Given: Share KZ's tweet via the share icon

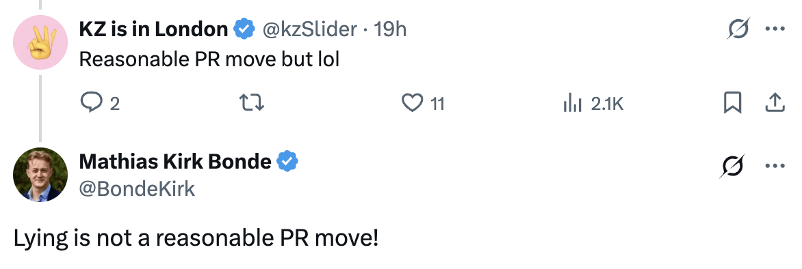Looking at the screenshot, I should pos(775,103).
